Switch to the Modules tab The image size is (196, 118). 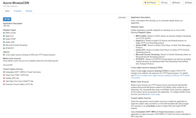(x=29, y=11)
